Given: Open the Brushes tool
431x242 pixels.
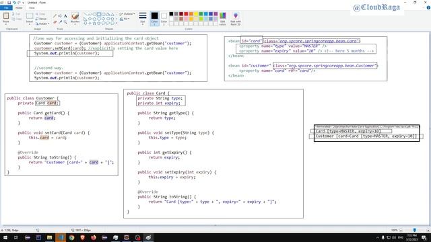Looking at the screenshot, I should [75, 18].
